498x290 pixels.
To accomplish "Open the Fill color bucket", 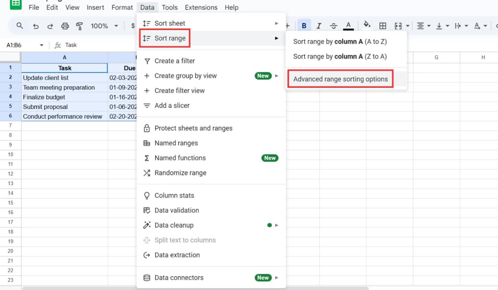I will coord(367,26).
